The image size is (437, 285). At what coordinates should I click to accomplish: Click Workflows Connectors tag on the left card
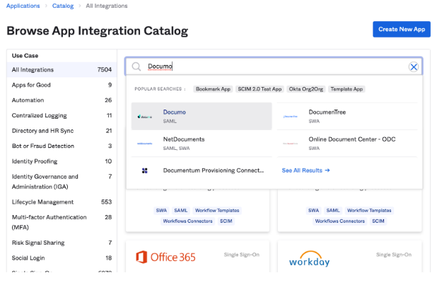[187, 221]
